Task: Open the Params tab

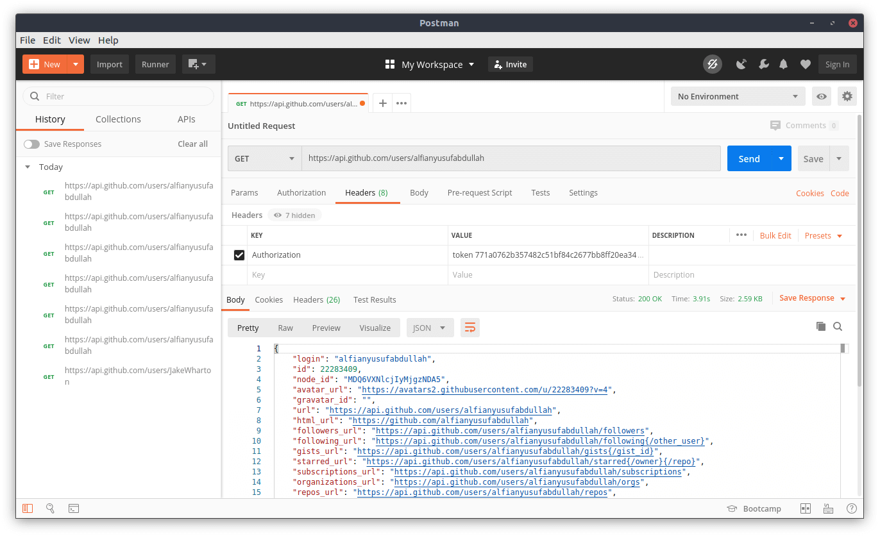Action: pos(244,192)
